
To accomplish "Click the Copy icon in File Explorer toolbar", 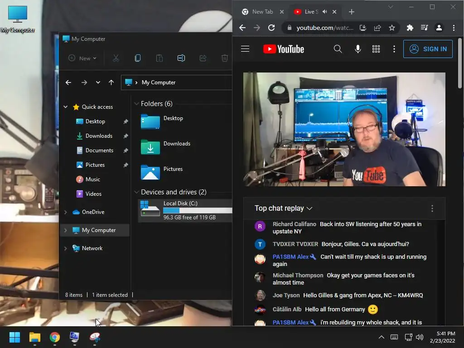I will point(138,58).
